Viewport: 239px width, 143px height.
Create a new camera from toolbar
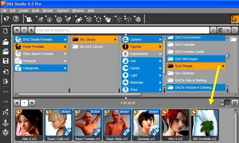(28, 19)
